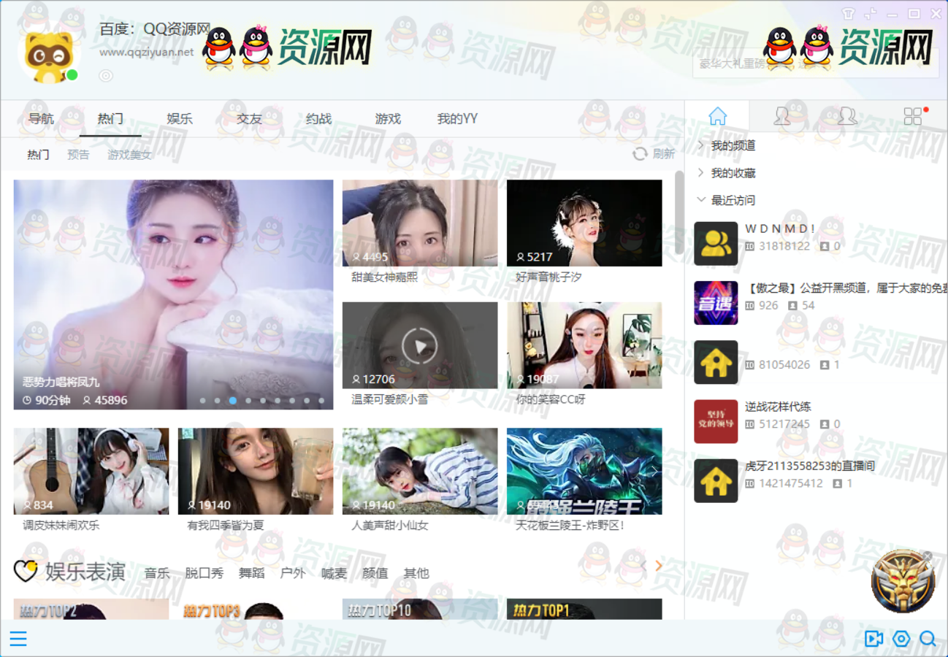Open the apps grid icon with red dot

(x=913, y=116)
